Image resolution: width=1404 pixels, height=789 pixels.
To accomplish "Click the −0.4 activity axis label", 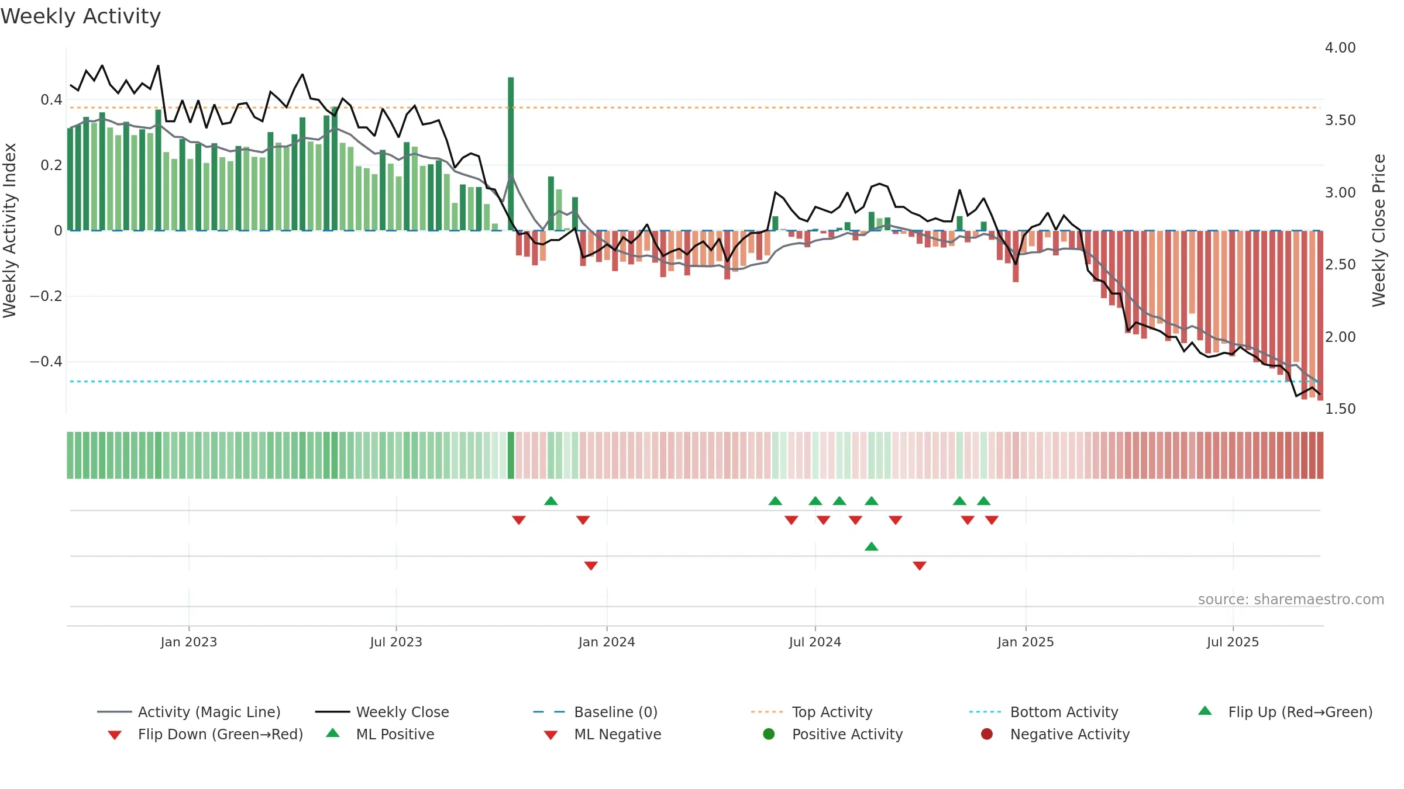I will coord(46,362).
